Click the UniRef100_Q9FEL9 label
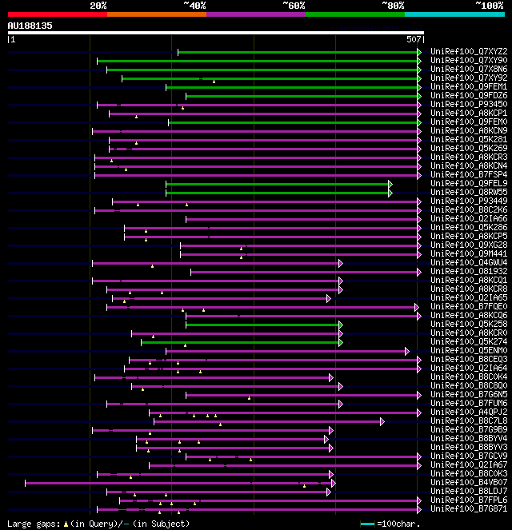Image resolution: width=512 pixels, height=530 pixels. tap(469, 183)
